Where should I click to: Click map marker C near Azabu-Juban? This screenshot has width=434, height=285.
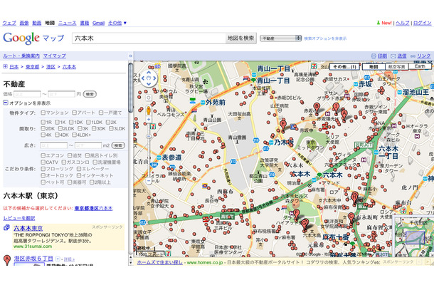pyautogui.click(x=351, y=218)
